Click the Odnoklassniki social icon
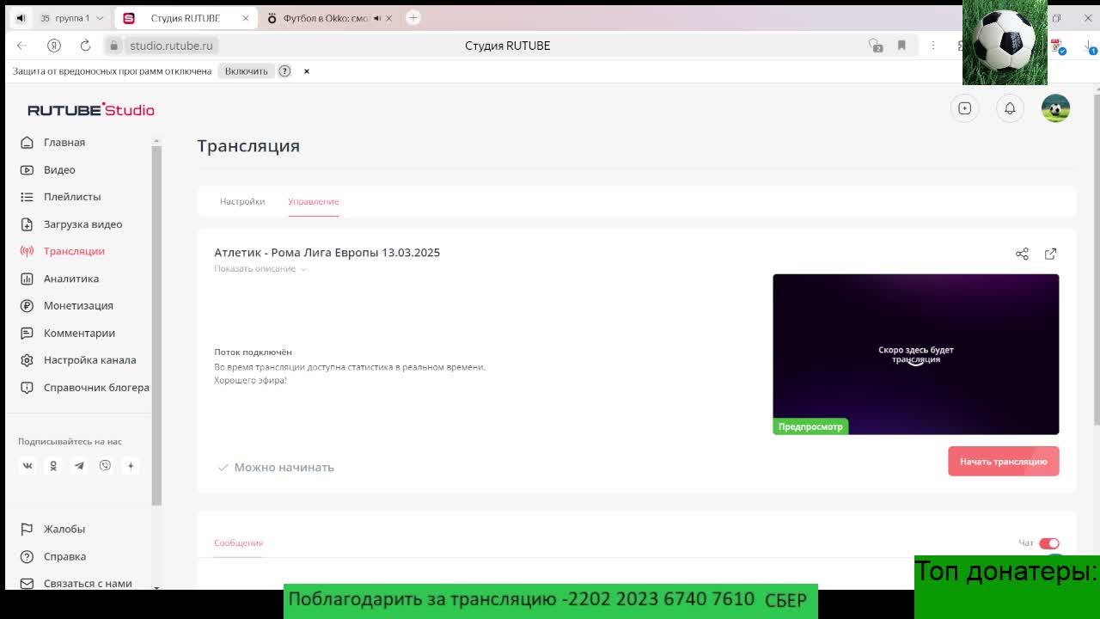 pos(53,465)
